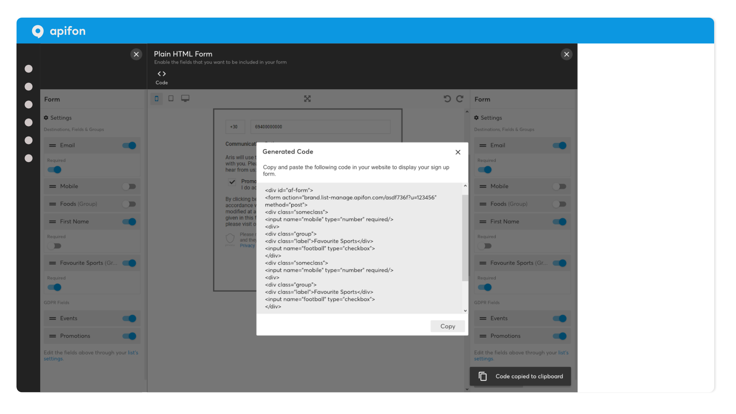This screenshot has height=414, width=736.
Task: Click the first circle in the dark sidebar
Action: [28, 69]
